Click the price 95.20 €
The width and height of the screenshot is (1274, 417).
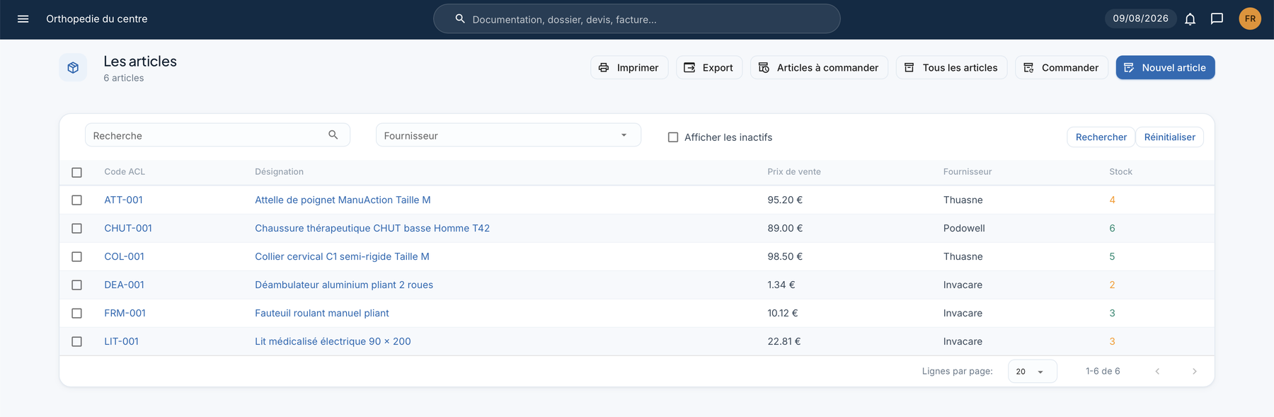[785, 200]
